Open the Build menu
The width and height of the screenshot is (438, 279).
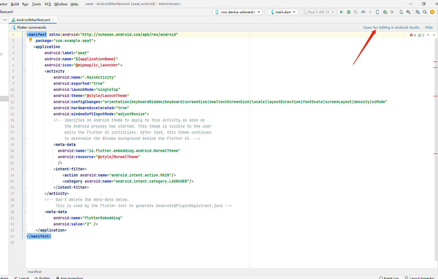(x=15, y=4)
